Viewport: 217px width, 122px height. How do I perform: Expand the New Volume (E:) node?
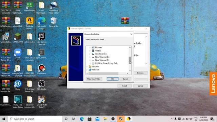point(90,60)
